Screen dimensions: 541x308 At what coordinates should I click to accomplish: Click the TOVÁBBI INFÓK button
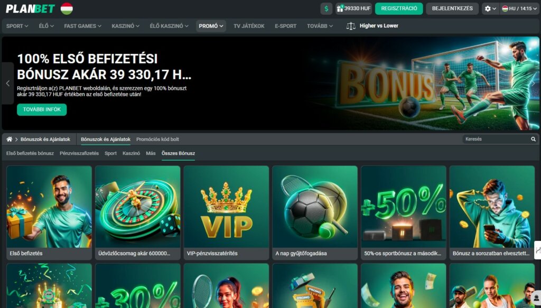42,110
